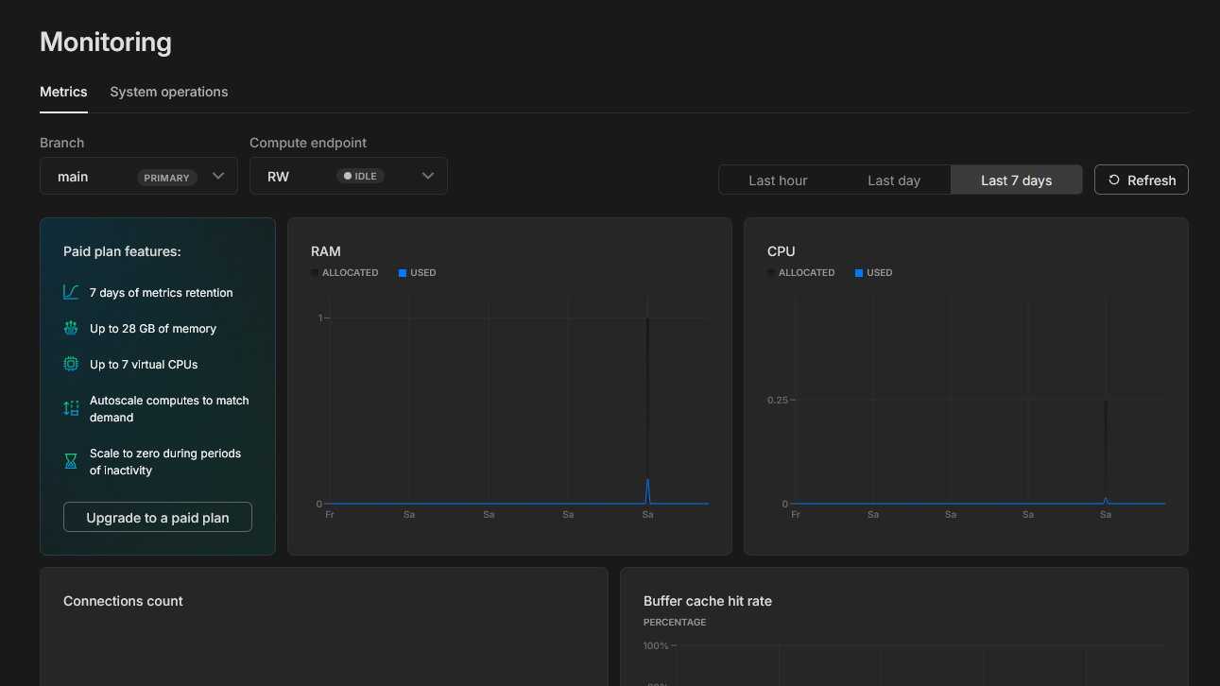The height and width of the screenshot is (686, 1220).
Task: Click '7 days of metrics retention' text
Action: (162, 293)
